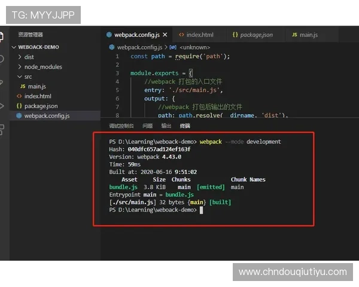Open the 问题 (Problems) panel tab

147,126
